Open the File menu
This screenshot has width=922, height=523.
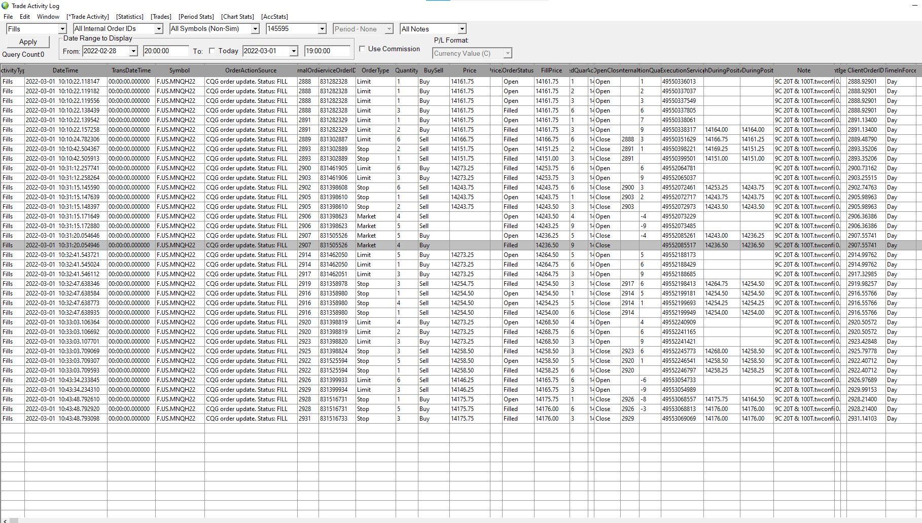(8, 17)
